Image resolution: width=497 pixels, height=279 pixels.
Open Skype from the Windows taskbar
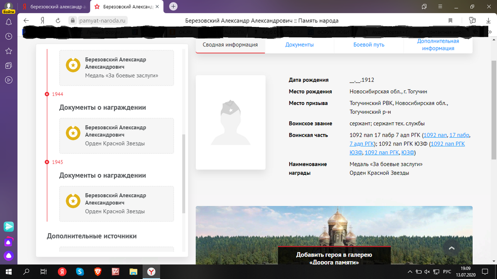coord(80,272)
